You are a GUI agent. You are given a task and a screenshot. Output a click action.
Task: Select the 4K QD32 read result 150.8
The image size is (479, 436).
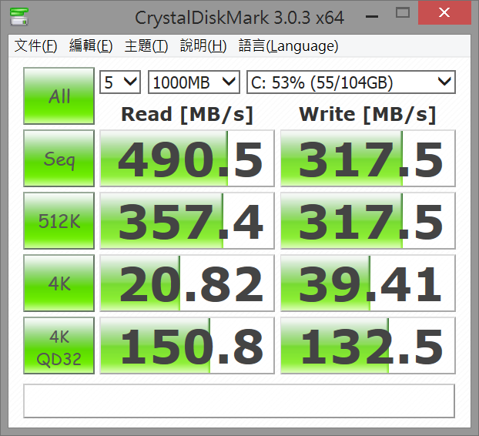point(187,345)
